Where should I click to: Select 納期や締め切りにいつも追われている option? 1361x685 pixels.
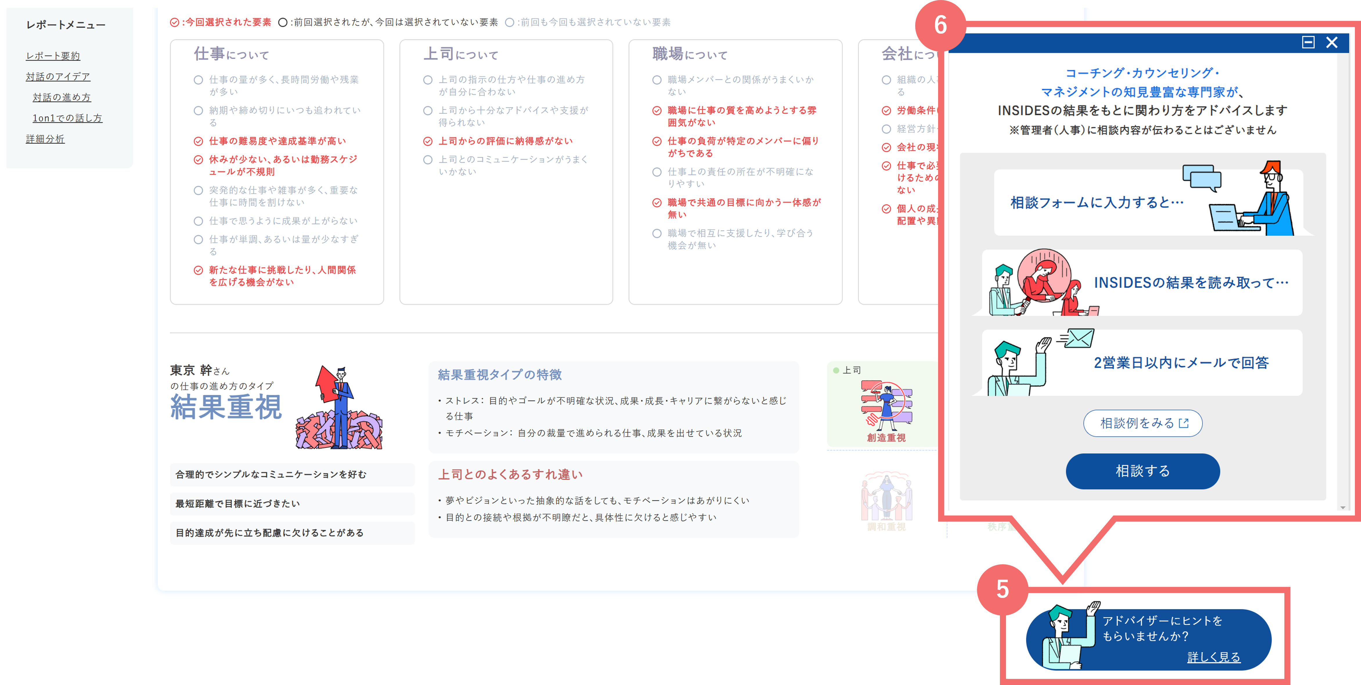[x=277, y=116]
